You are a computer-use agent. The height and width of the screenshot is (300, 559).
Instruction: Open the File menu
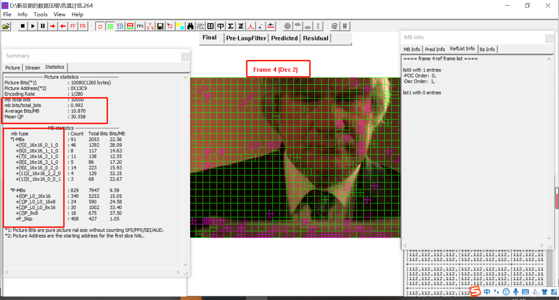coord(7,14)
